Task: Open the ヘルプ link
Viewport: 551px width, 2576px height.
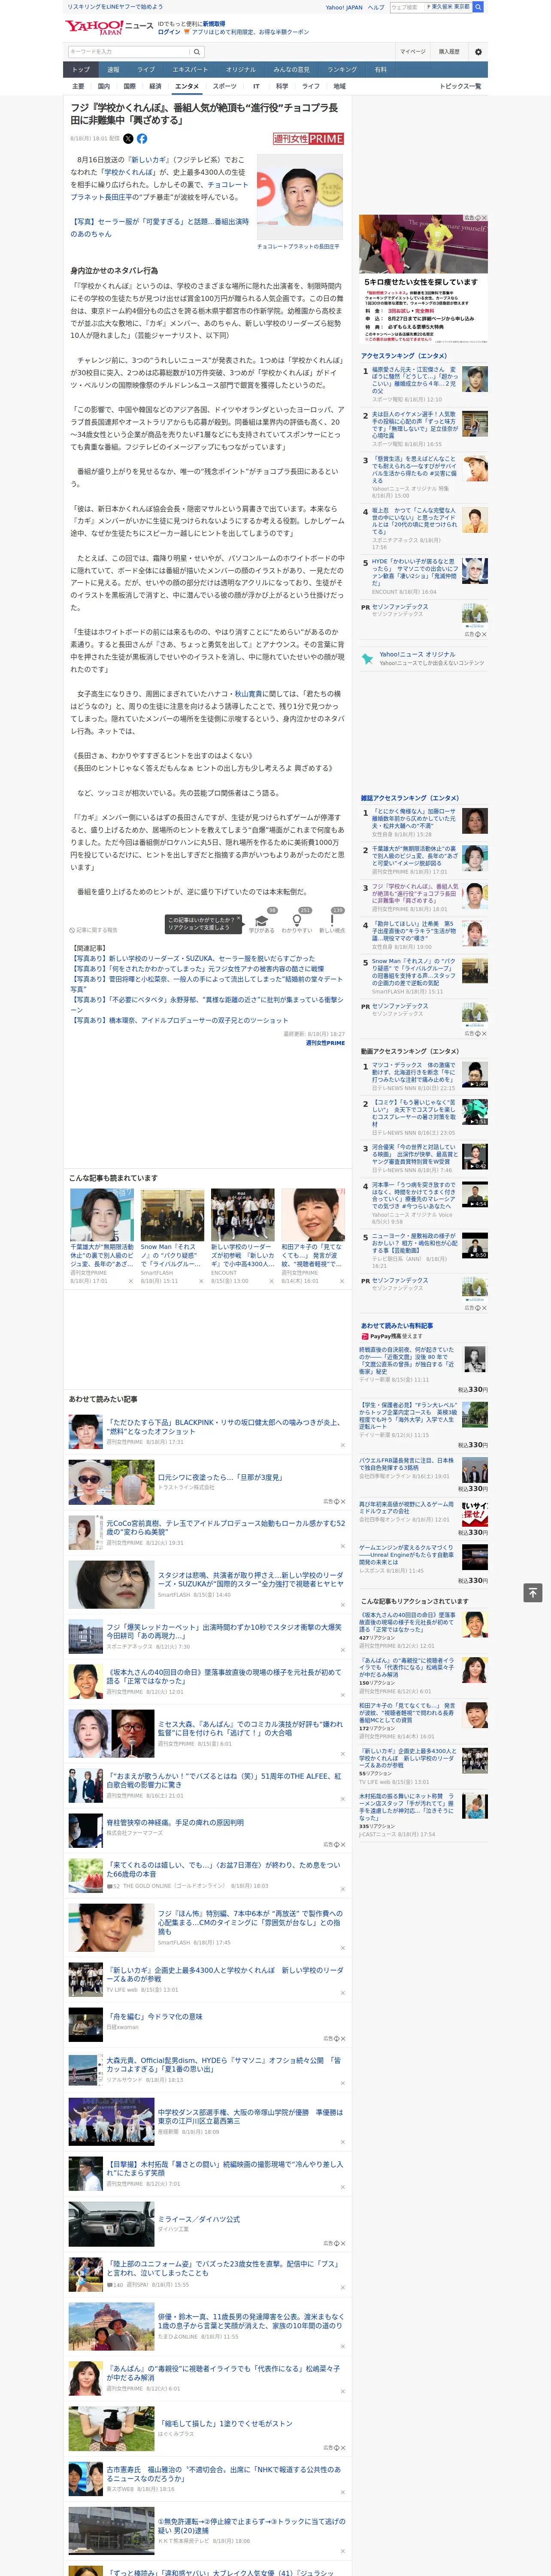Action: click(376, 7)
